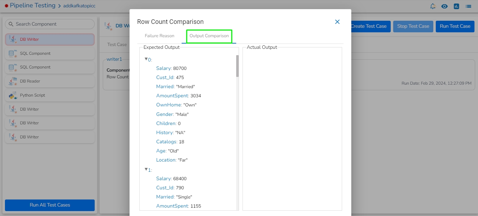Screen dimensions: 478x216
Task: Open the bar chart report icon
Action: click(457, 6)
